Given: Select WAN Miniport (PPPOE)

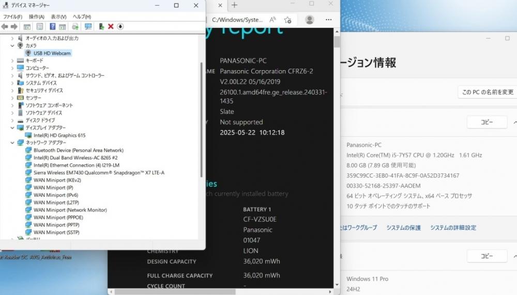Looking at the screenshot, I should [58, 218].
